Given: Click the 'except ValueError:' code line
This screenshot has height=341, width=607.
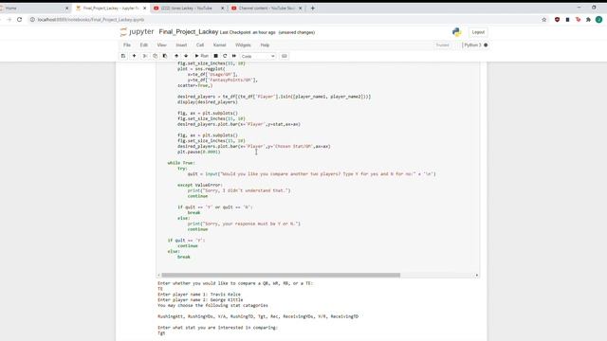Looking at the screenshot, I should [x=200, y=186].
